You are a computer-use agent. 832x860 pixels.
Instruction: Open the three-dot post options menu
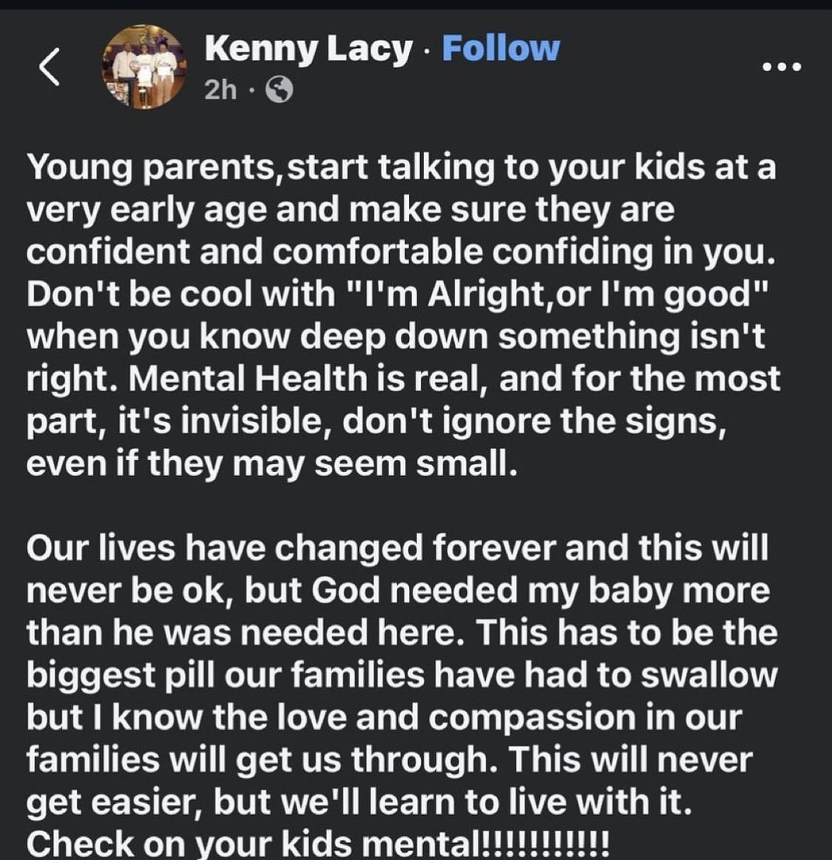click(x=781, y=67)
